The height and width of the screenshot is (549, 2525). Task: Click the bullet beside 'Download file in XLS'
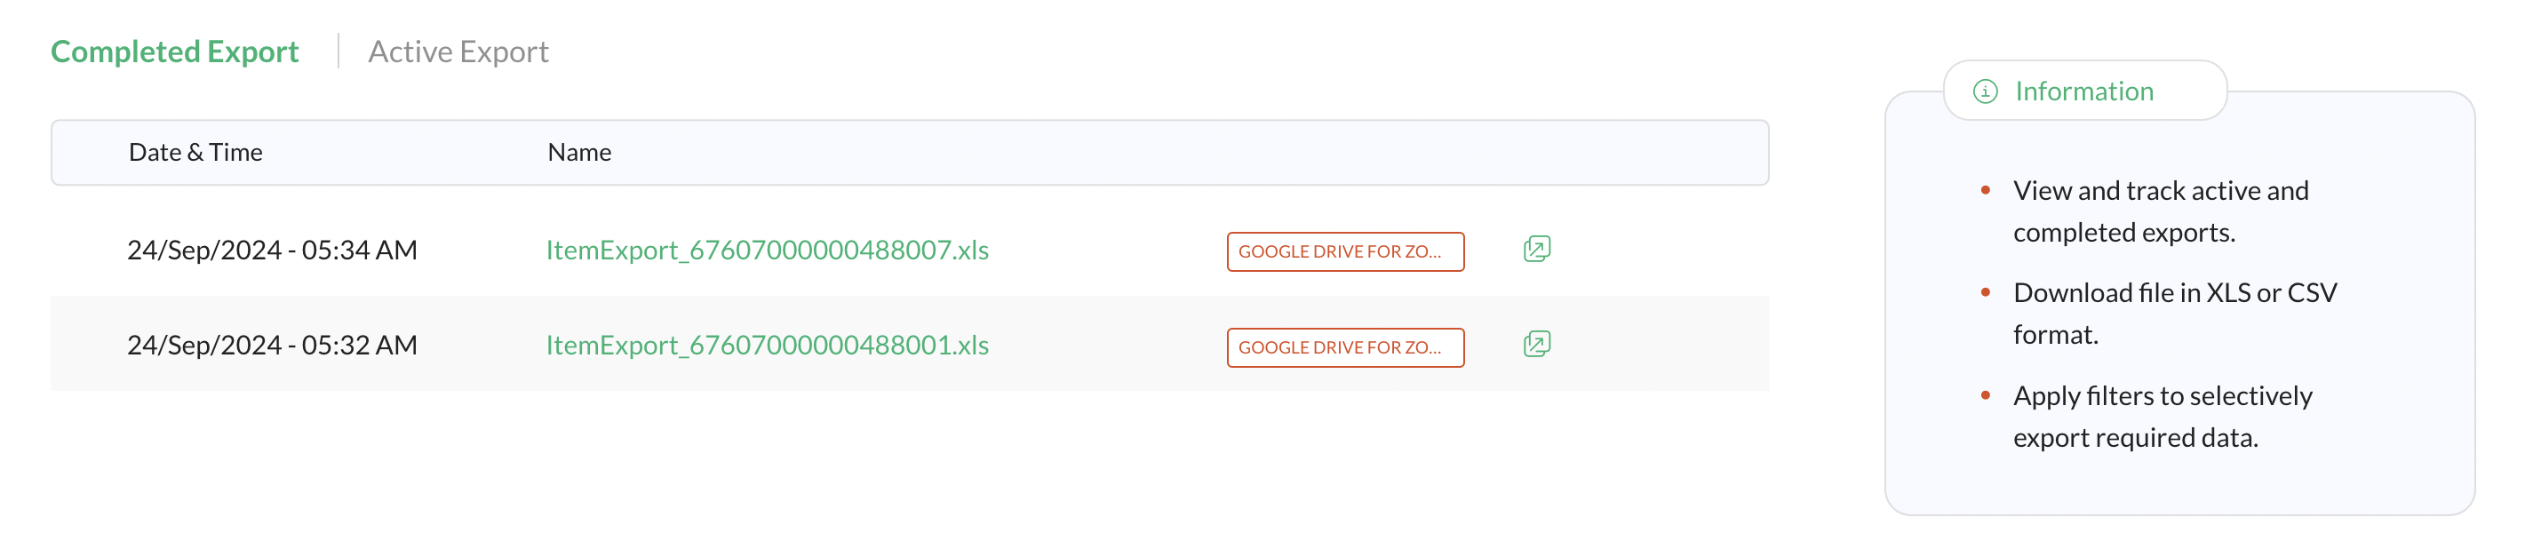pyautogui.click(x=1985, y=292)
